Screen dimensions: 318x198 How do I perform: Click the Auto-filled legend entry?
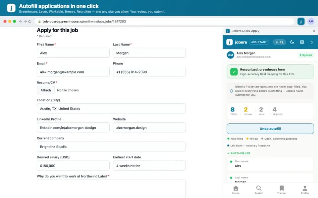pos(235,139)
